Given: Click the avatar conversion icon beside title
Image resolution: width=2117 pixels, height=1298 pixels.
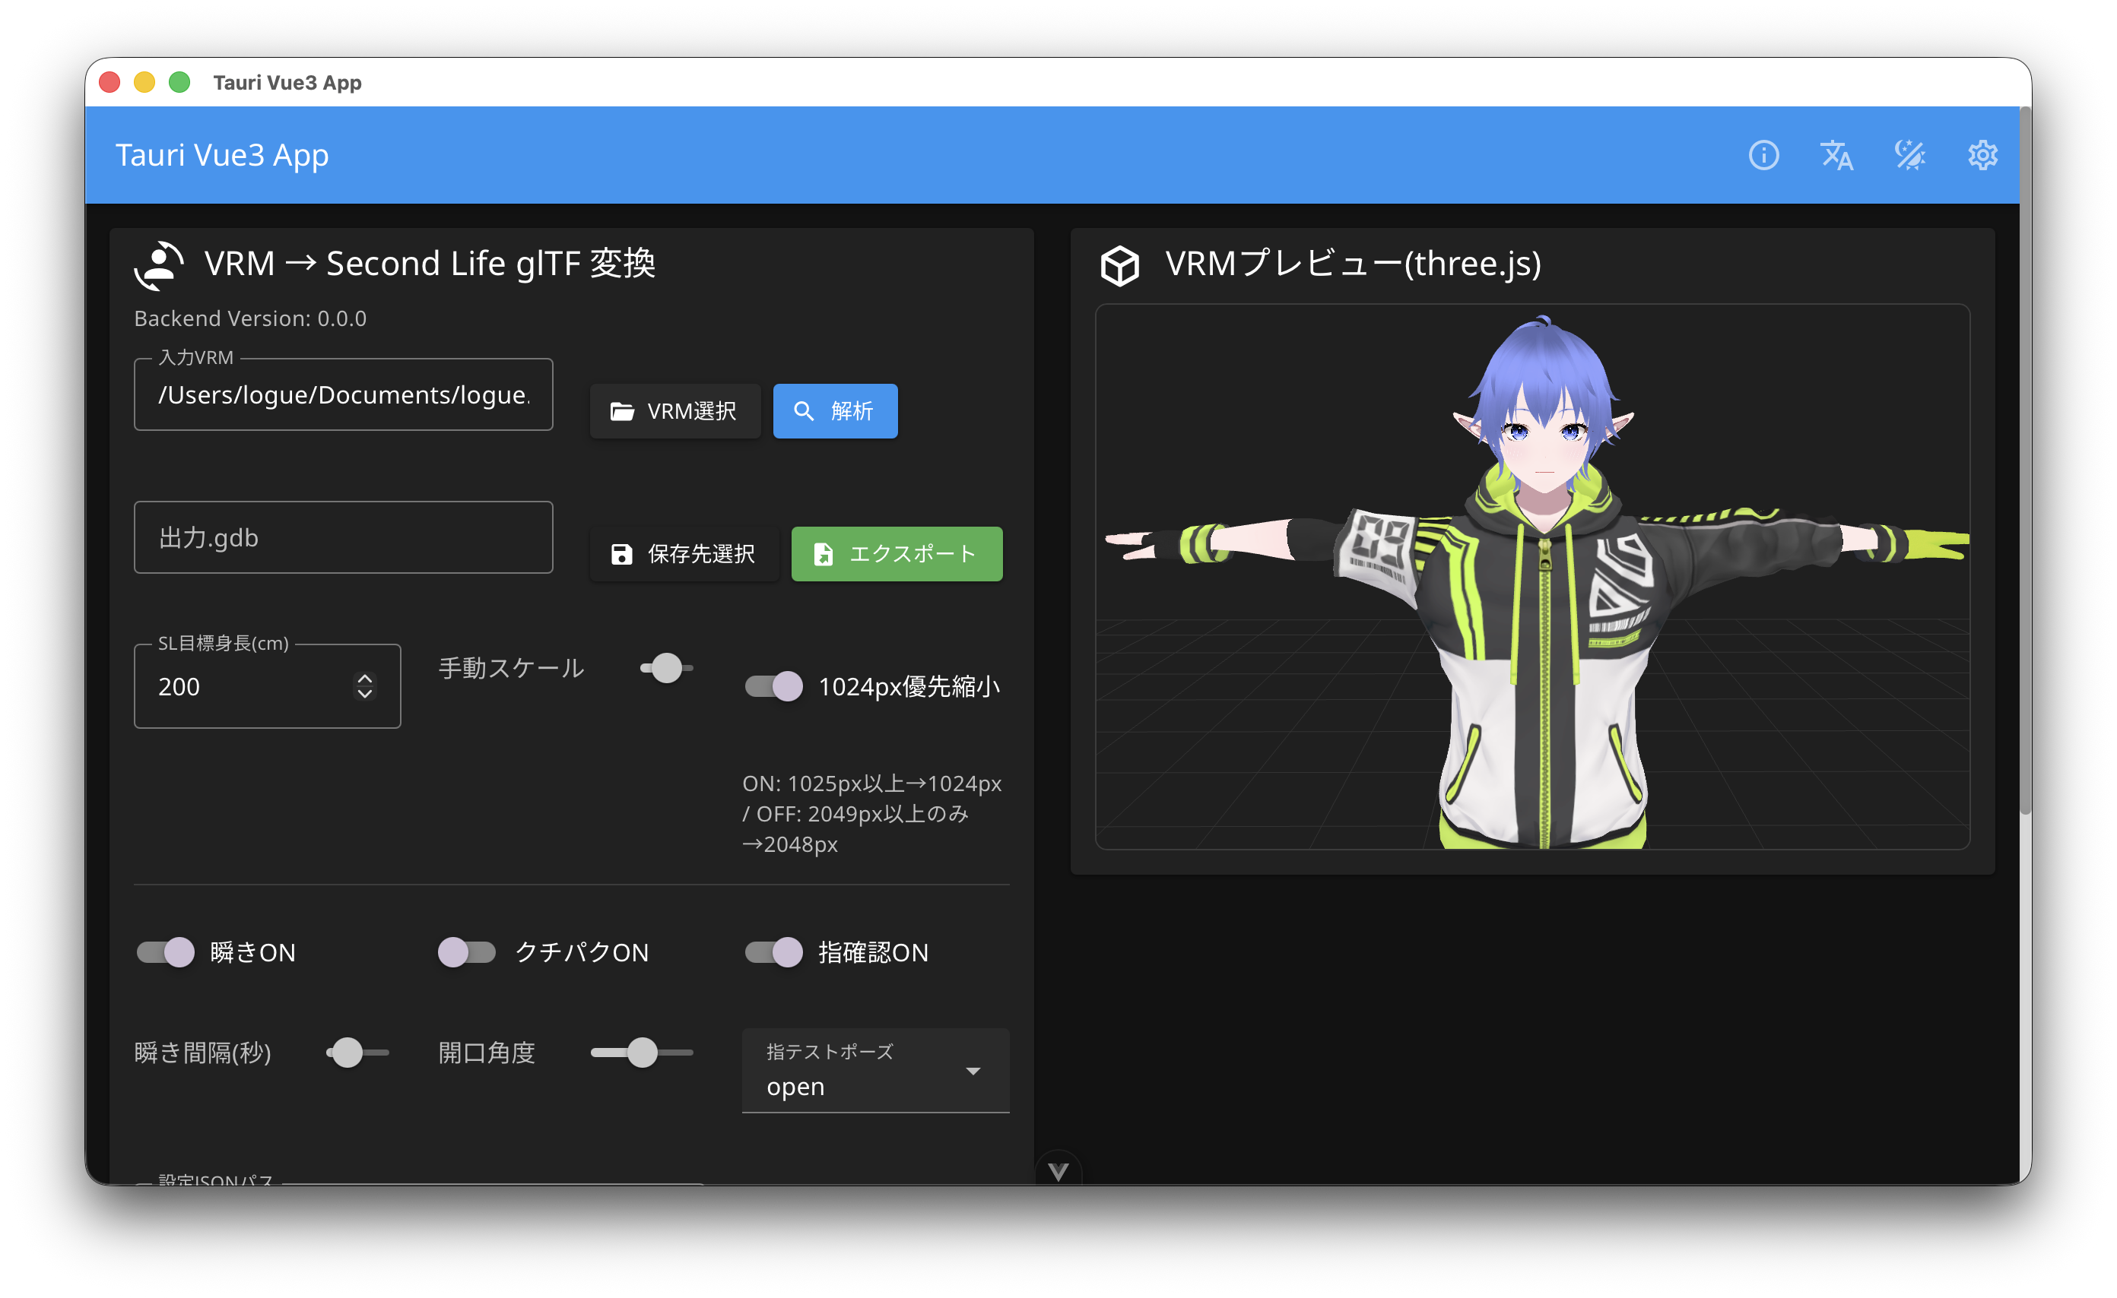Looking at the screenshot, I should pyautogui.click(x=159, y=264).
